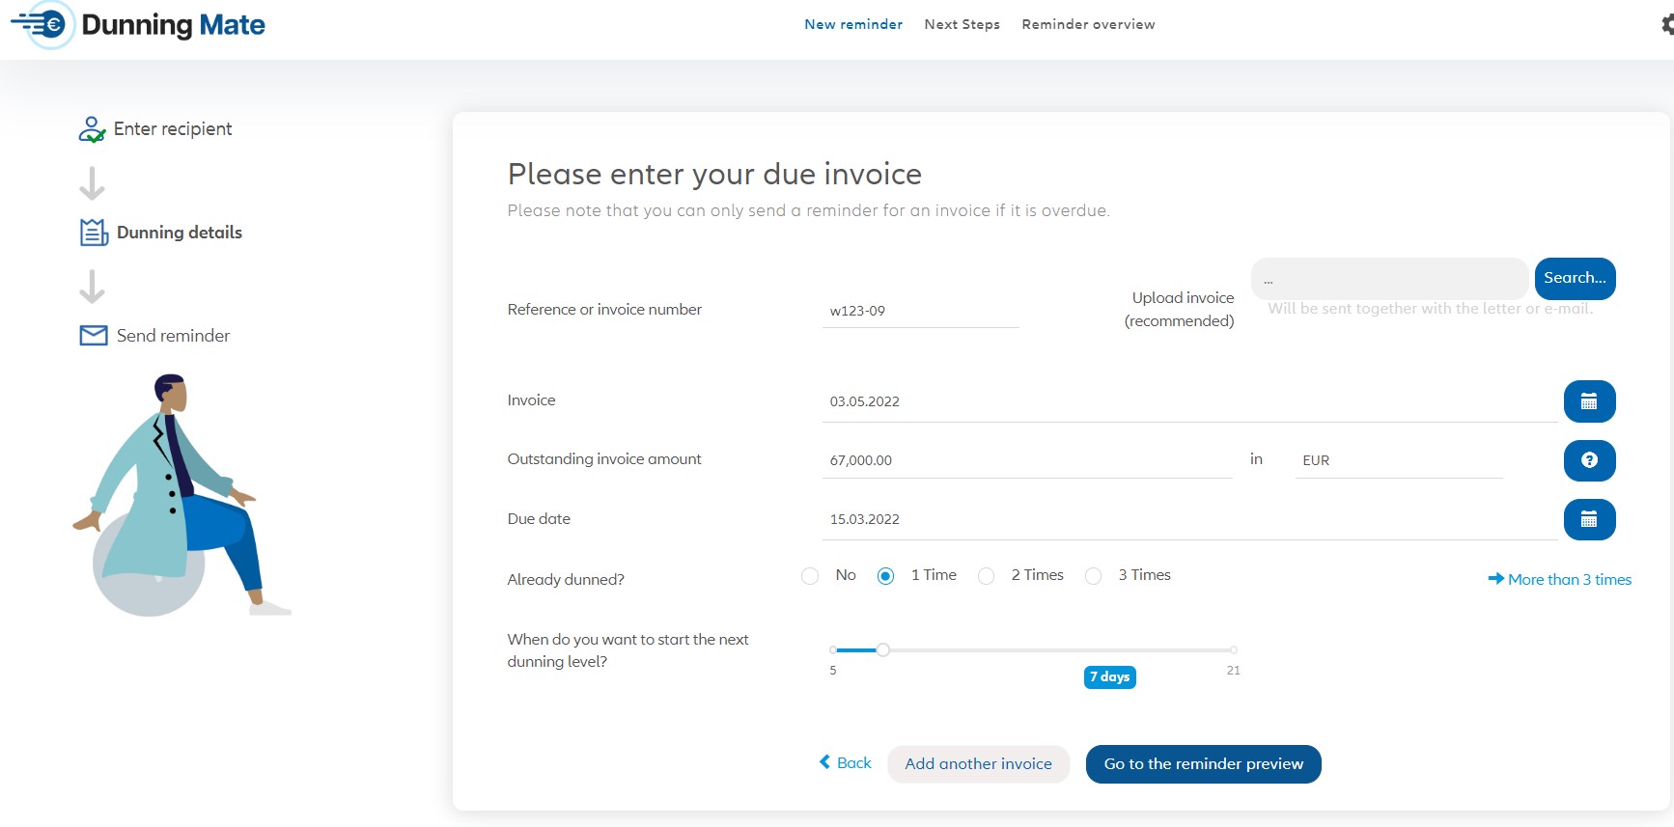
Task: Go to the Next Steps menu
Action: tap(962, 24)
